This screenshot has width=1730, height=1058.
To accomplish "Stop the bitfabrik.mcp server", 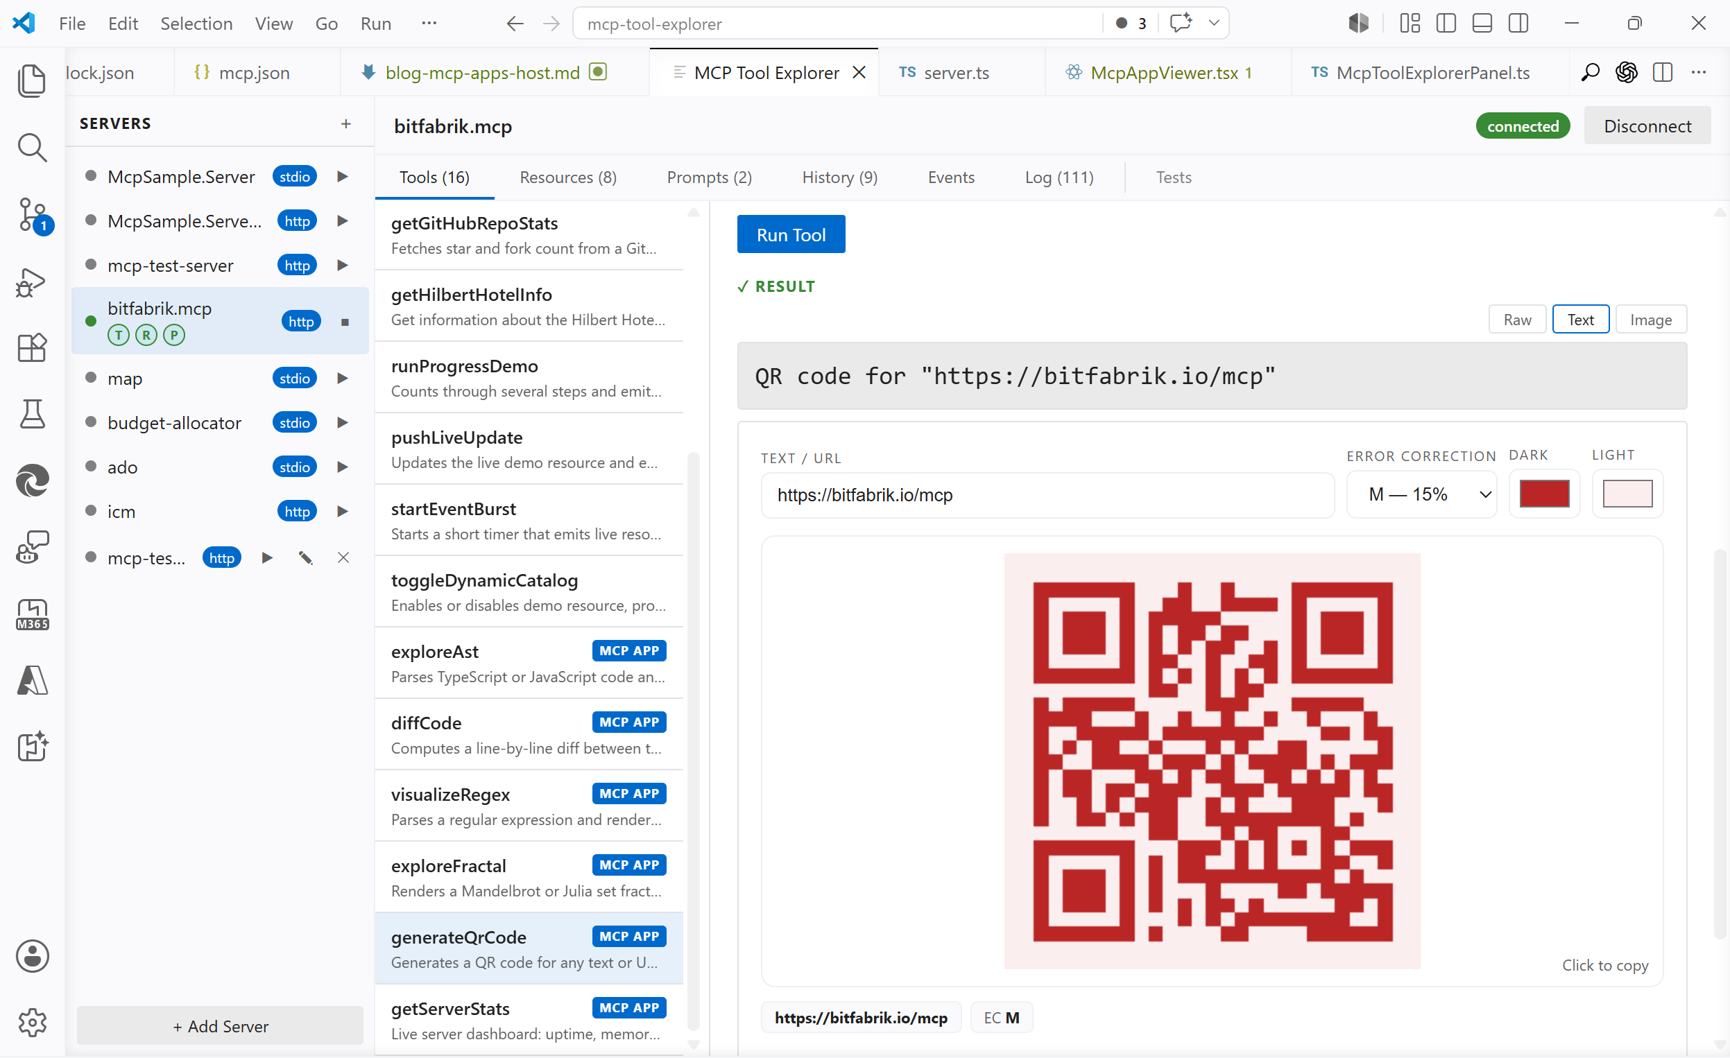I will (x=345, y=322).
